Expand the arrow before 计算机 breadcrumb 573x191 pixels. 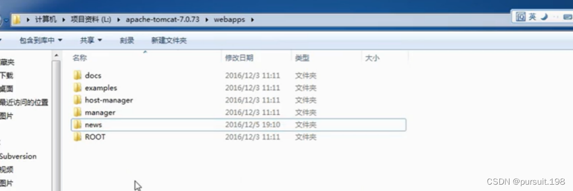[28, 20]
